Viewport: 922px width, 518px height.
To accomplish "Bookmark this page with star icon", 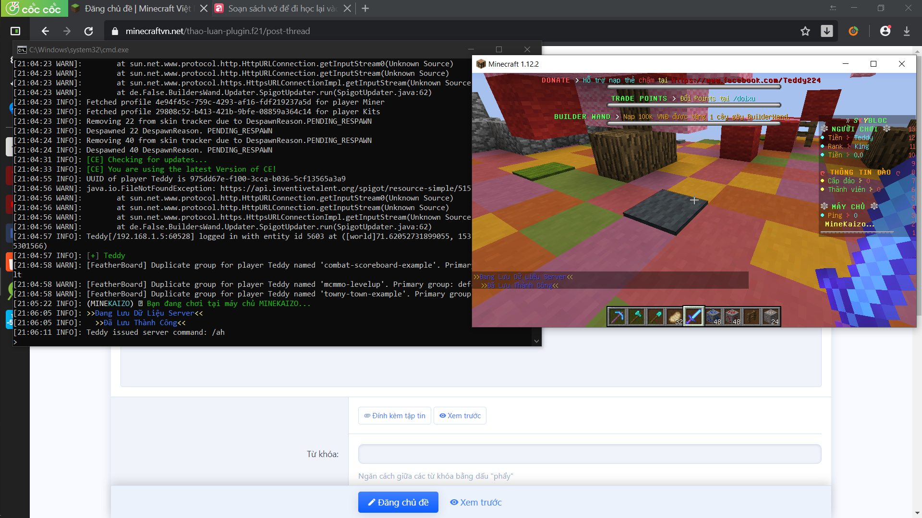I will (805, 31).
